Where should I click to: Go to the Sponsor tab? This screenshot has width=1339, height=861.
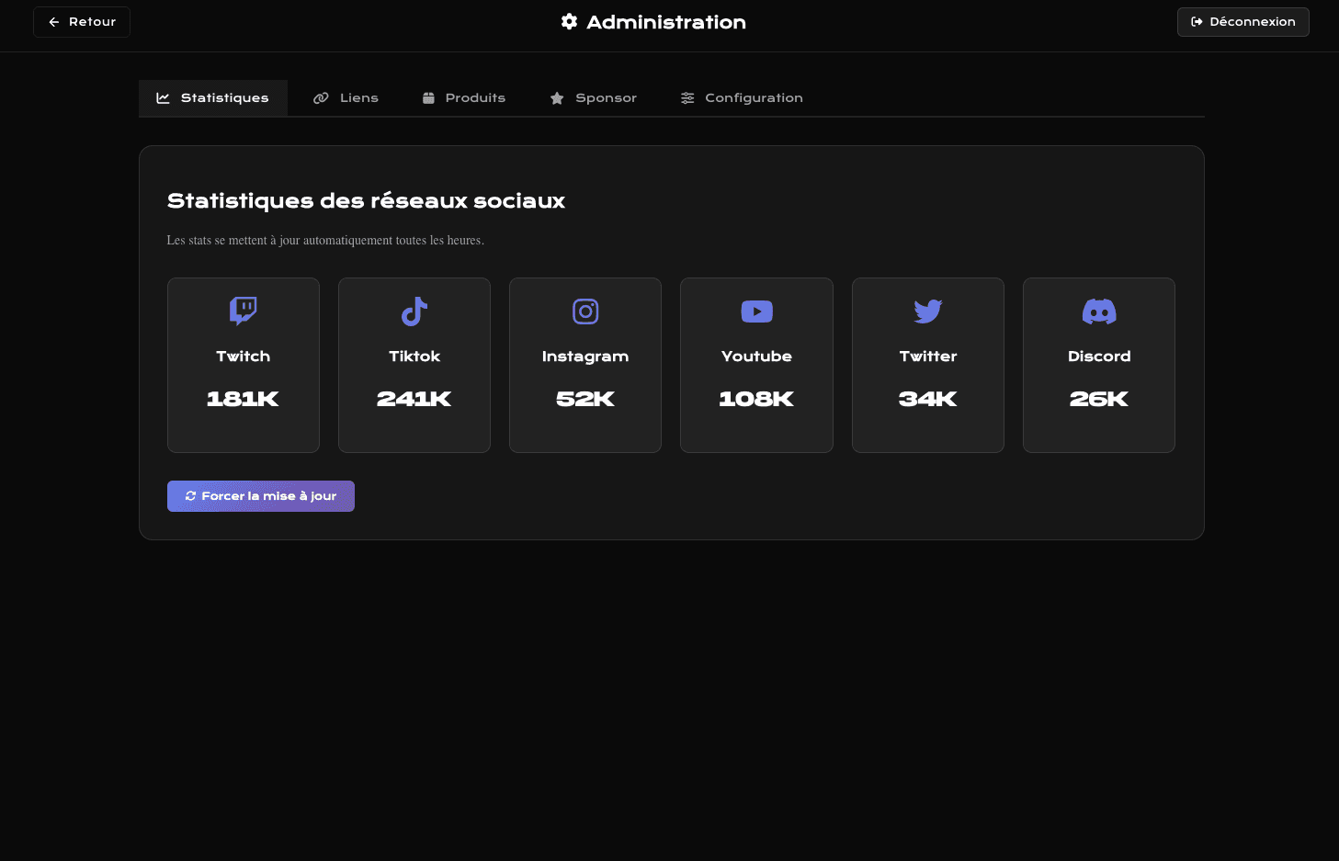point(594,97)
